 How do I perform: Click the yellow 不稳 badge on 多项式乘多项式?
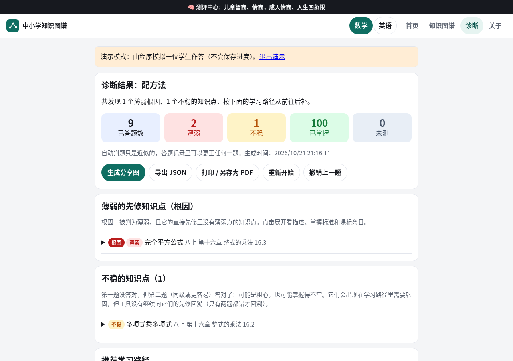point(116,324)
